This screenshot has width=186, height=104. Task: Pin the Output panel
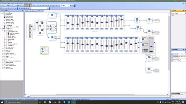tap(183, 11)
